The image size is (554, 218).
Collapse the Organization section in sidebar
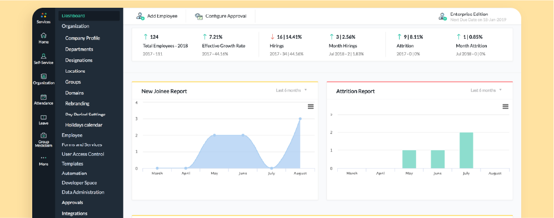[x=75, y=26]
